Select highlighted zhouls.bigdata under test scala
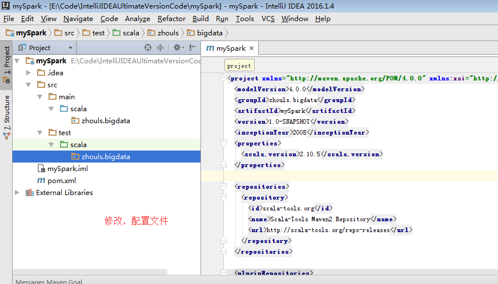This screenshot has width=498, height=284. tap(106, 157)
